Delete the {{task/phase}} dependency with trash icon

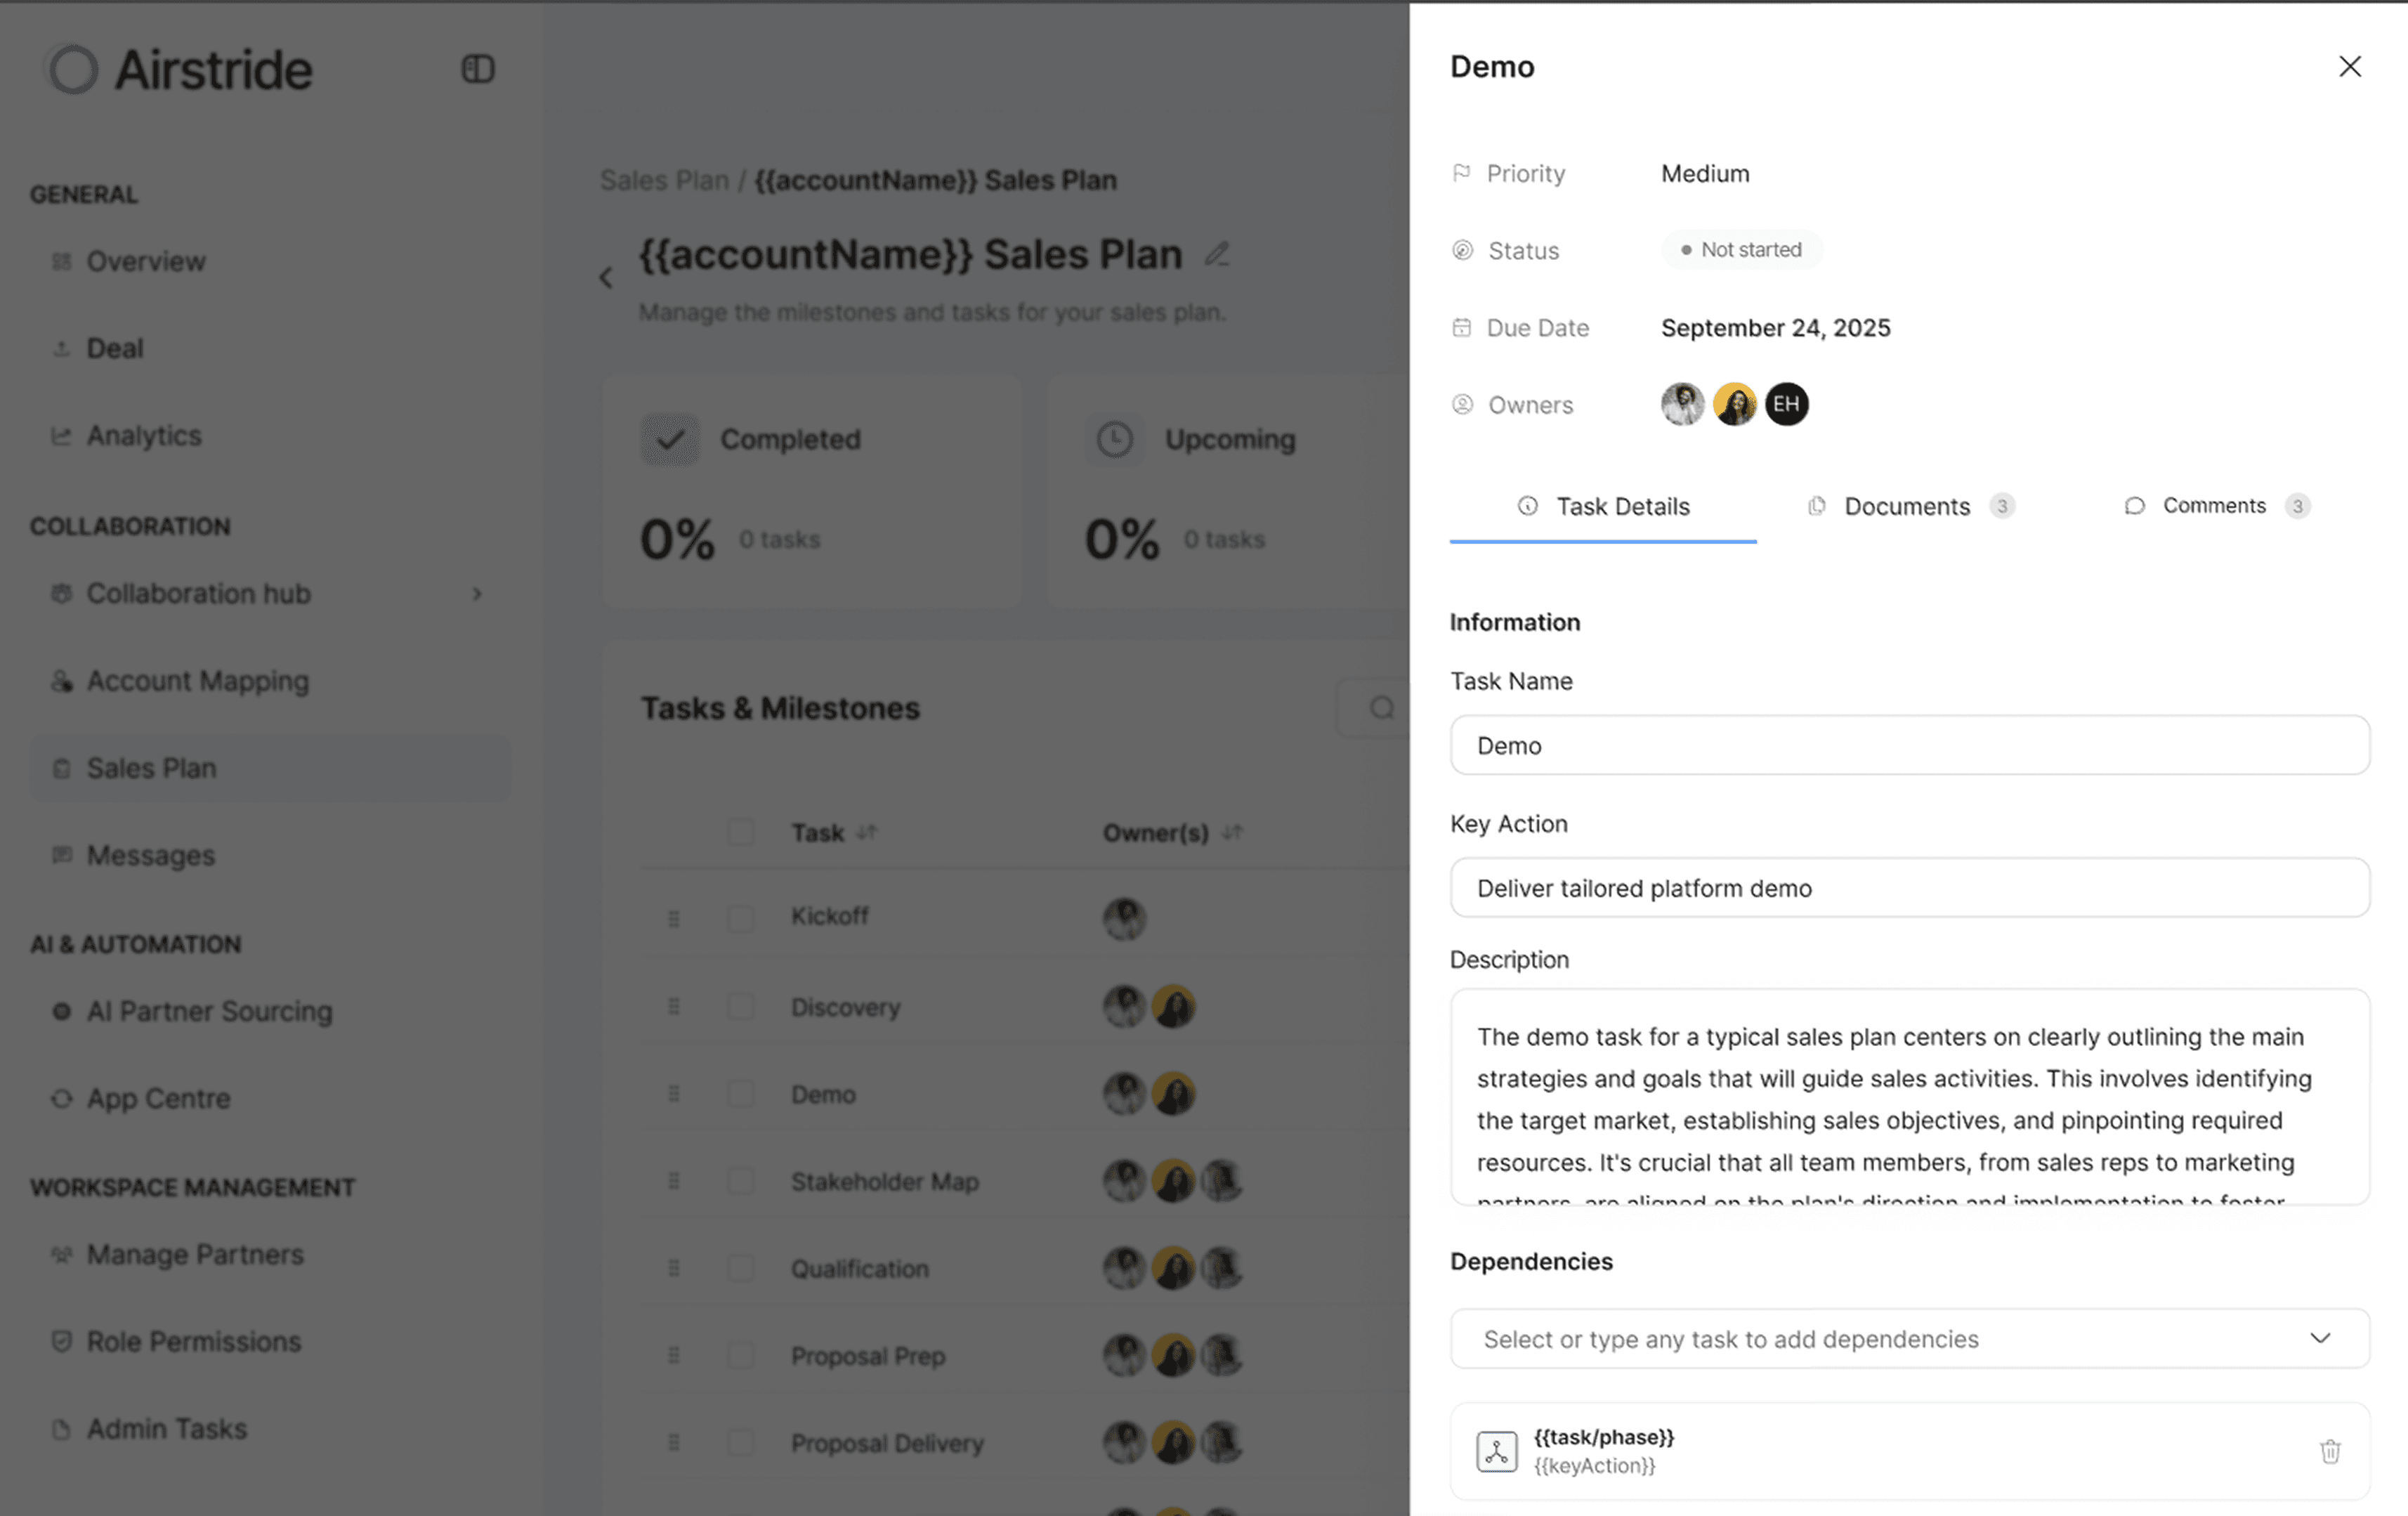[x=2330, y=1451]
